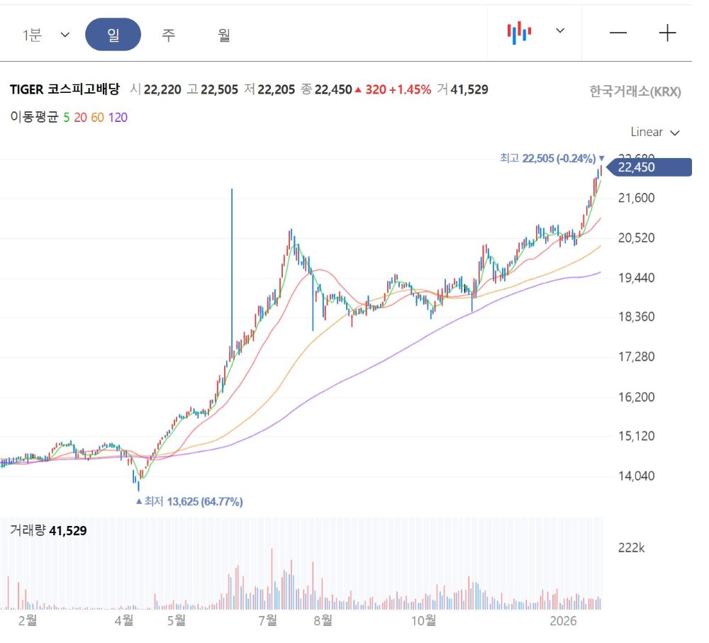Open the Linear scale dropdown
Image resolution: width=709 pixels, height=643 pixels.
[654, 133]
